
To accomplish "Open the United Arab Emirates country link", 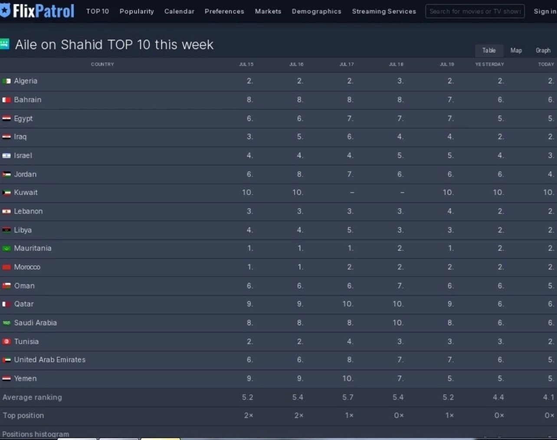I will pyautogui.click(x=50, y=360).
